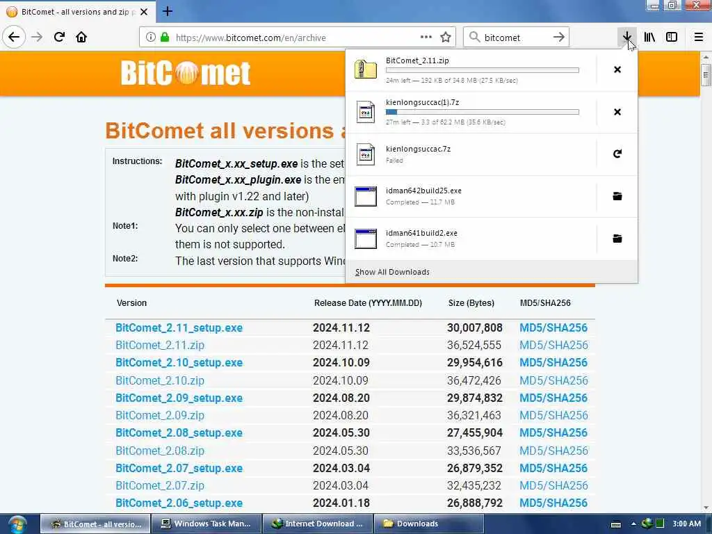This screenshot has width=712, height=534.
Task: Click the 3:00 AM taskbar clock
Action: point(686,524)
